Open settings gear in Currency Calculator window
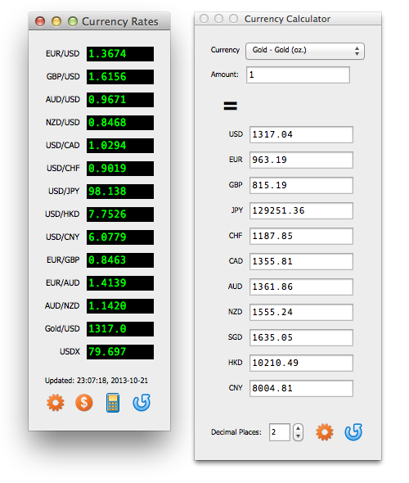The image size is (409, 483). [325, 432]
